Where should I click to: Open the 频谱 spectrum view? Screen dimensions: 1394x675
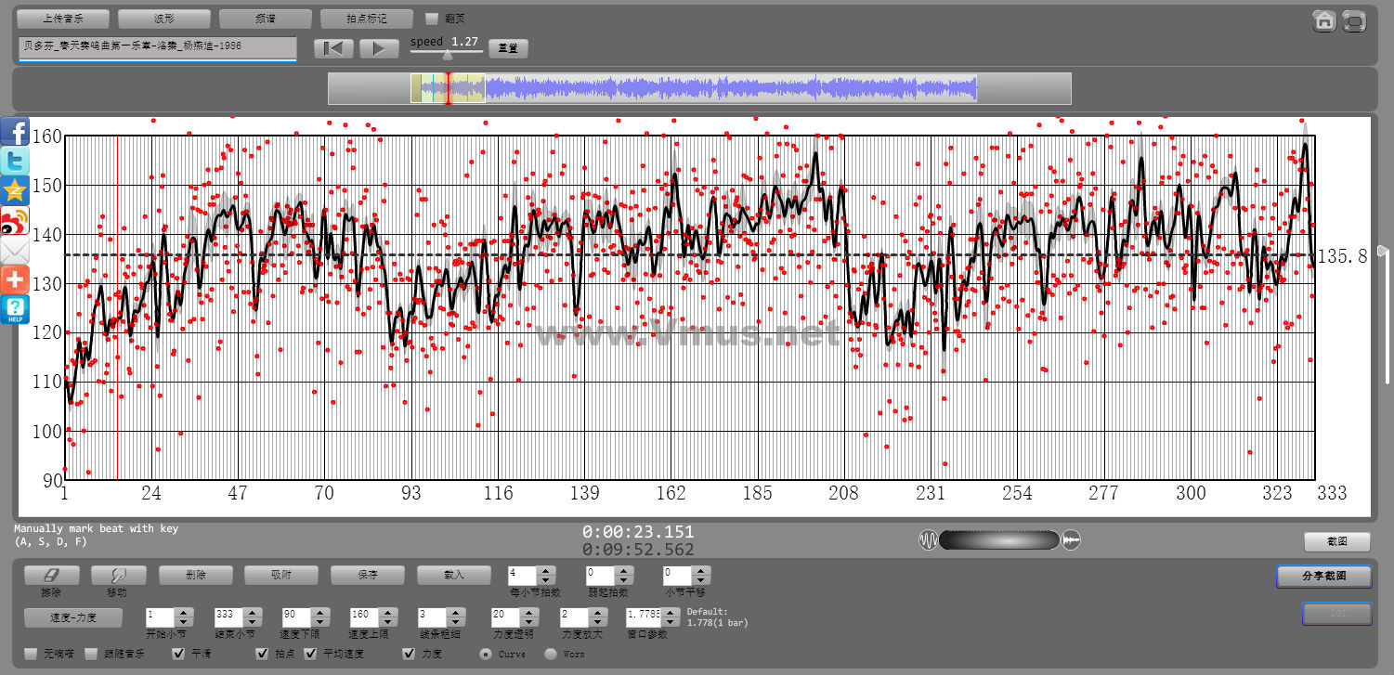[265, 19]
